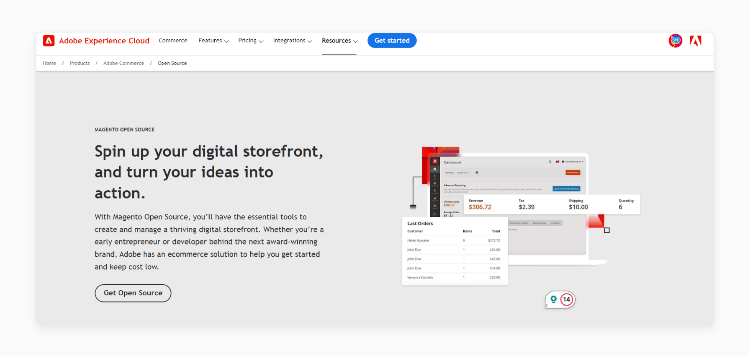Click the Get started button
750x357 pixels.
(x=392, y=41)
